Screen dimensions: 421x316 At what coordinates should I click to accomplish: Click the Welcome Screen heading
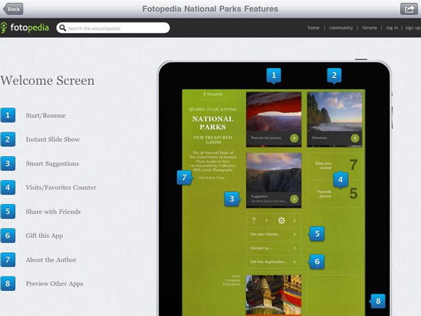(47, 80)
